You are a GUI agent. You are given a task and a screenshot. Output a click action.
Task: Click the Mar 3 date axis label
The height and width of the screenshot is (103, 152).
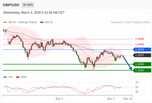(59, 99)
